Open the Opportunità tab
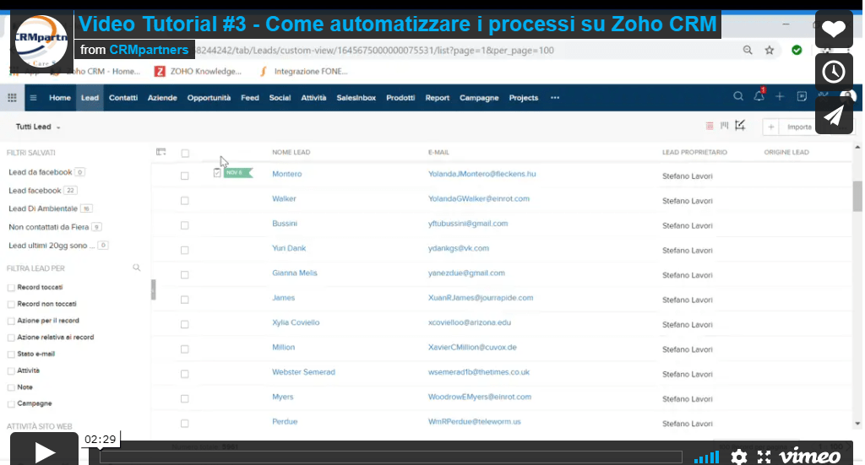The height and width of the screenshot is (465, 865). click(209, 98)
